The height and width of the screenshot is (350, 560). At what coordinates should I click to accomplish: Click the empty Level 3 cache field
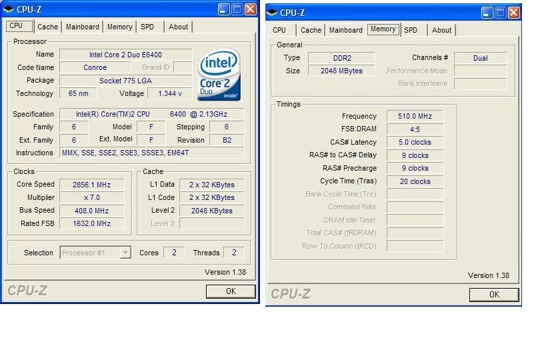pos(212,223)
